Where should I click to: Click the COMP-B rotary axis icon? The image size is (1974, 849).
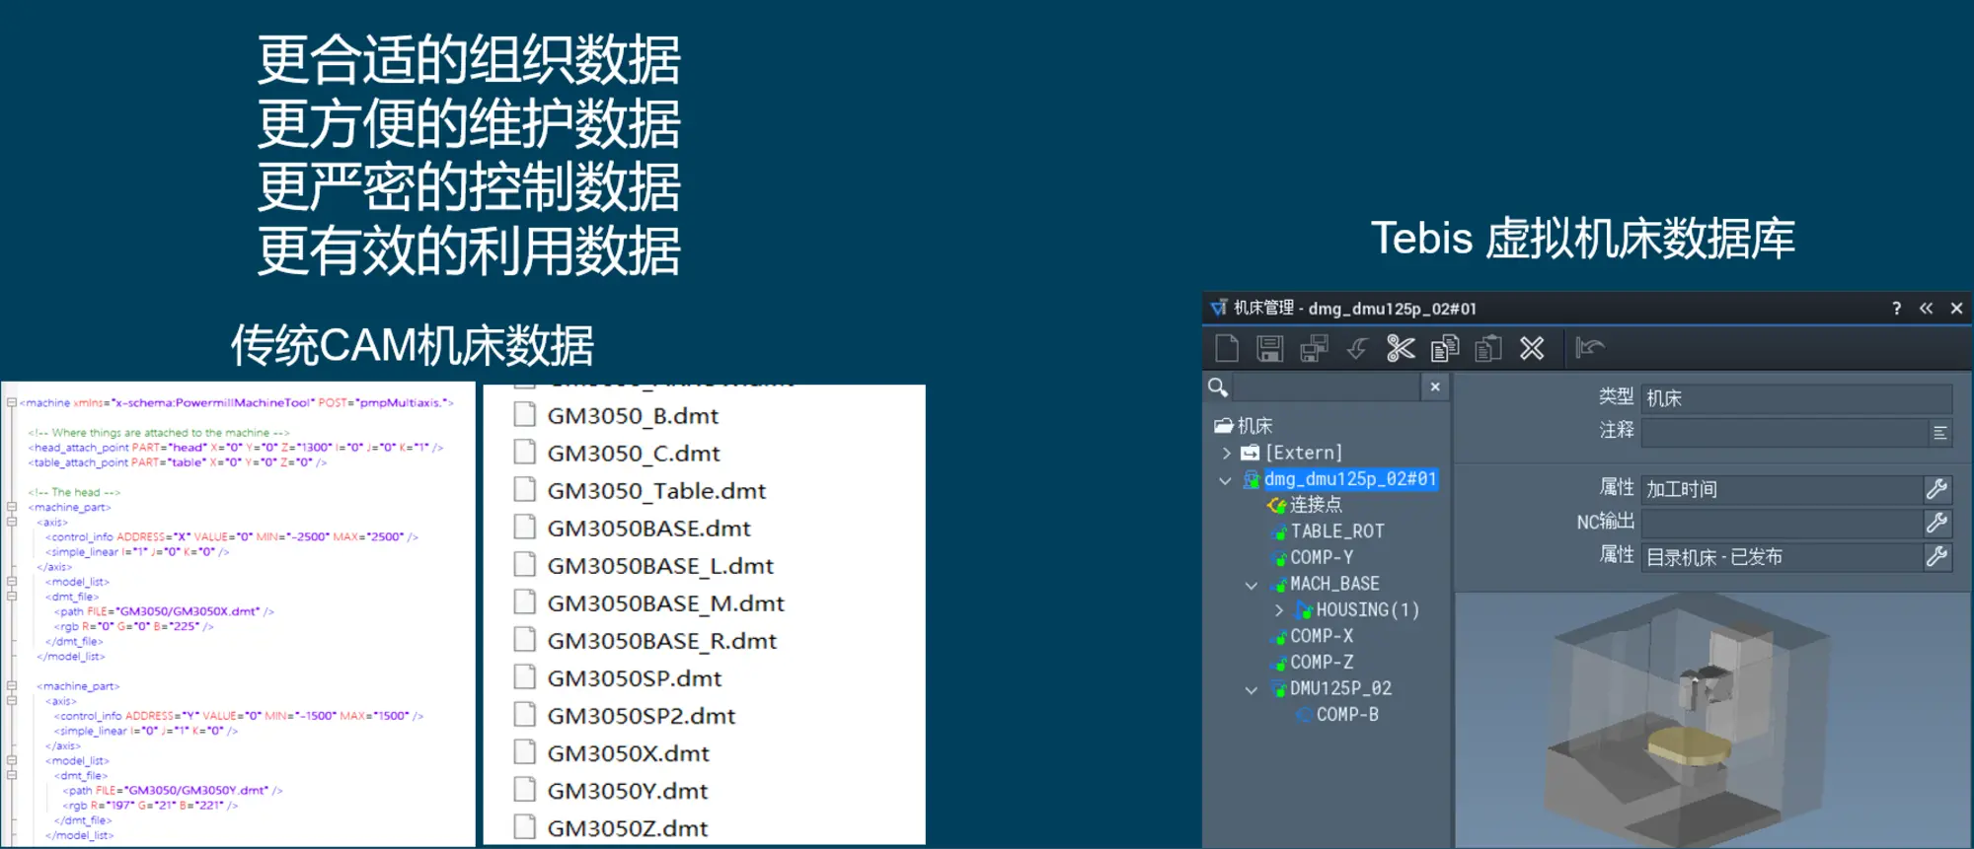[x=1304, y=714]
